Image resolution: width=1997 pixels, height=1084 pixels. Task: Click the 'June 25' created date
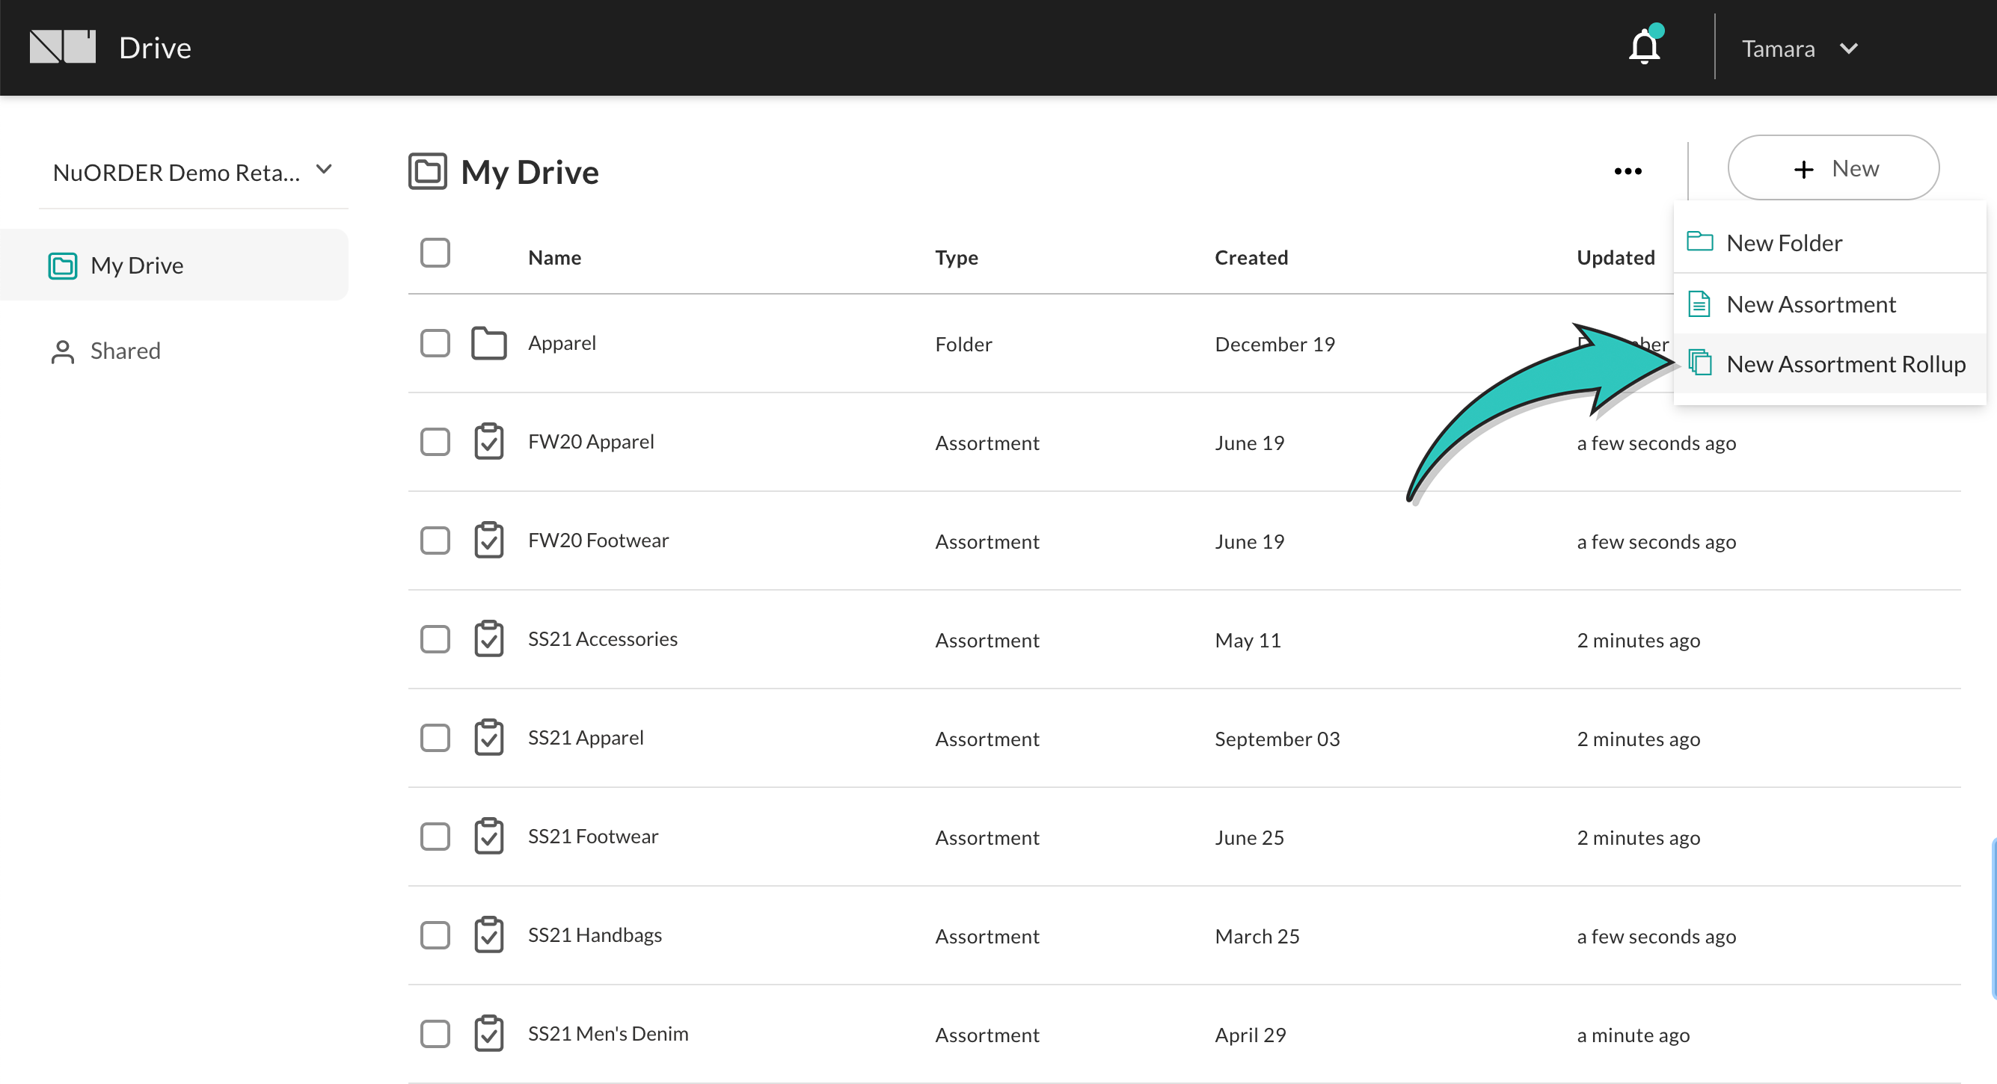[1249, 837]
